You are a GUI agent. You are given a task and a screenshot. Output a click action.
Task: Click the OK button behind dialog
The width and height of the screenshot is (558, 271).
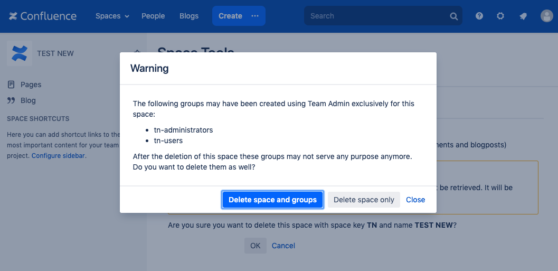(255, 246)
